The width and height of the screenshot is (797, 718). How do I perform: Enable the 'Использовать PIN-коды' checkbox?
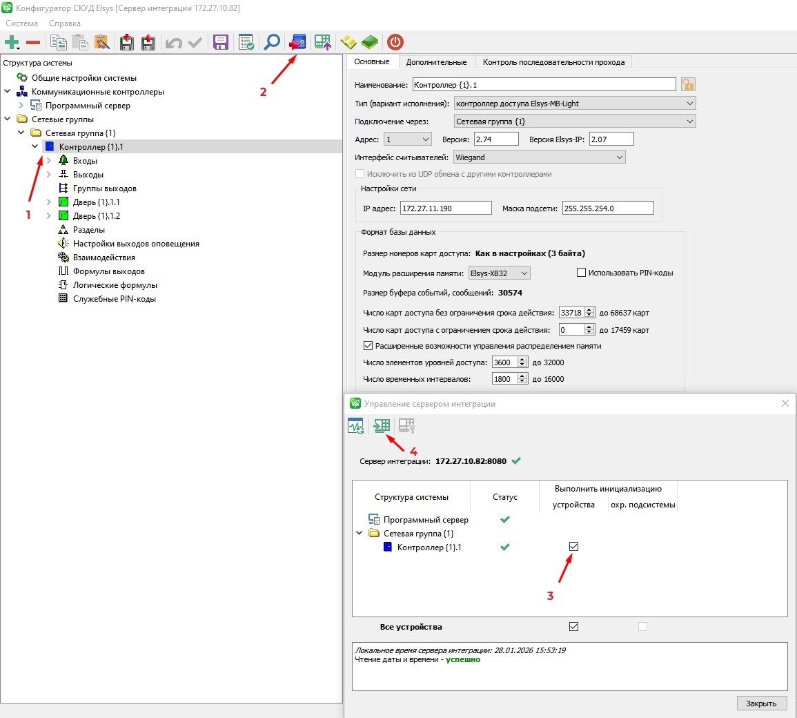[x=581, y=273]
